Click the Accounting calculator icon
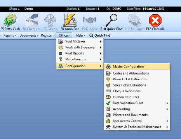This screenshot has height=139, width=181. pyautogui.click(x=108, y=109)
